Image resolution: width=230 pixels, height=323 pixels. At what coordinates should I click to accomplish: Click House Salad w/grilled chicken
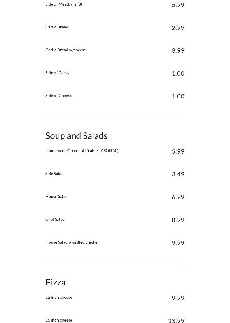tap(72, 242)
